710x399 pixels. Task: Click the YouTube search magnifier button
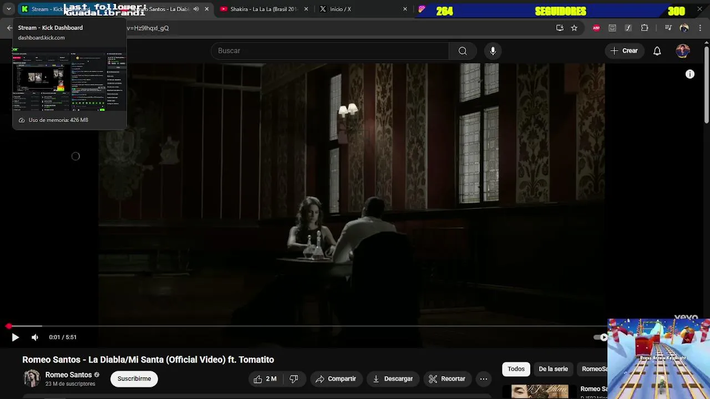click(463, 51)
